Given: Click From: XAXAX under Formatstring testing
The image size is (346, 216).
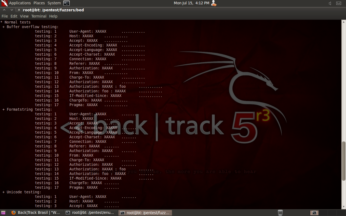Looking at the screenshot, I should click(x=81, y=155).
